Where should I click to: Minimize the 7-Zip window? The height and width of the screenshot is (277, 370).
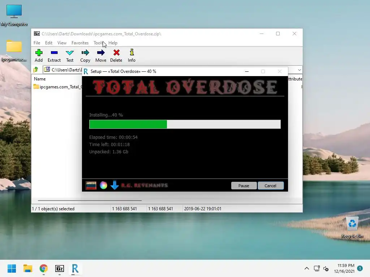(262, 34)
